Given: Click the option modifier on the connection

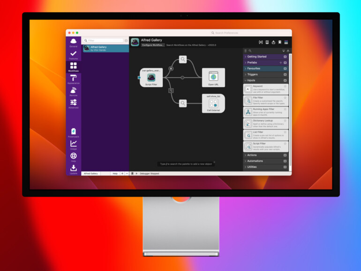Looking at the screenshot, I should click(171, 90).
